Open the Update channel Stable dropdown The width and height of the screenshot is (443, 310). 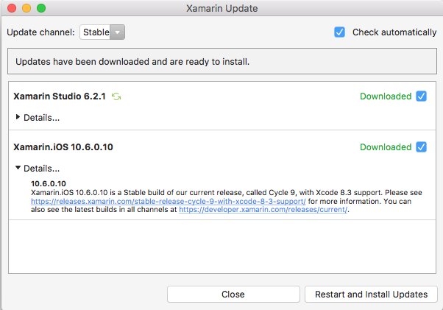point(102,32)
